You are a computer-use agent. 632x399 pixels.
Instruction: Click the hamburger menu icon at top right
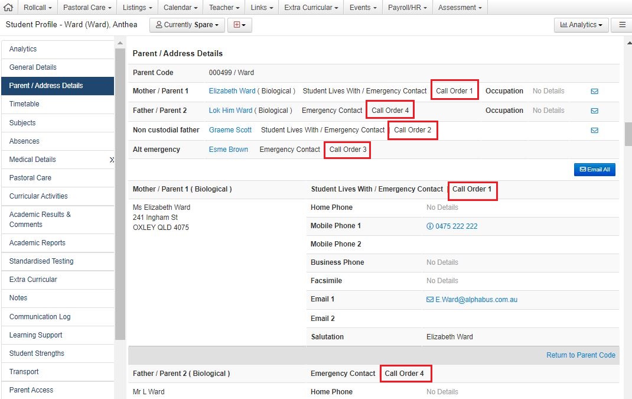622,25
